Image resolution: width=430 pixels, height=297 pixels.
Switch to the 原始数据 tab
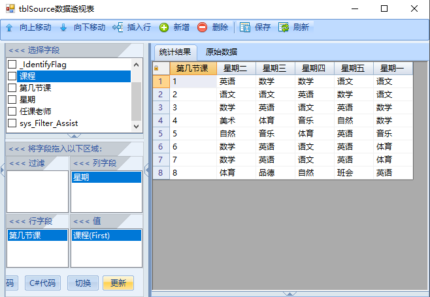tap(222, 52)
